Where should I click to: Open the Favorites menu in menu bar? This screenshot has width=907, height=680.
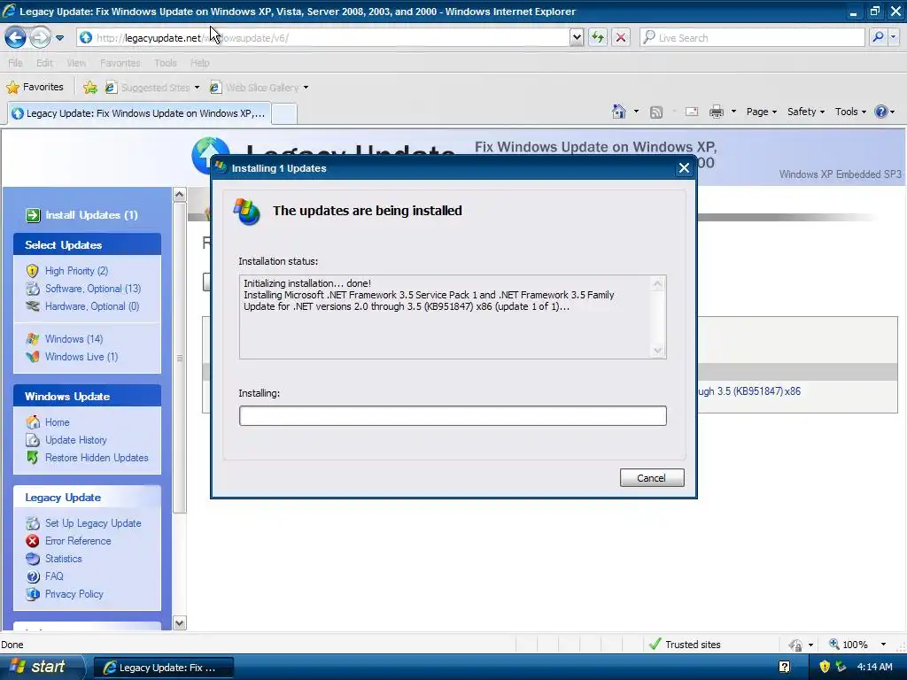tap(120, 63)
